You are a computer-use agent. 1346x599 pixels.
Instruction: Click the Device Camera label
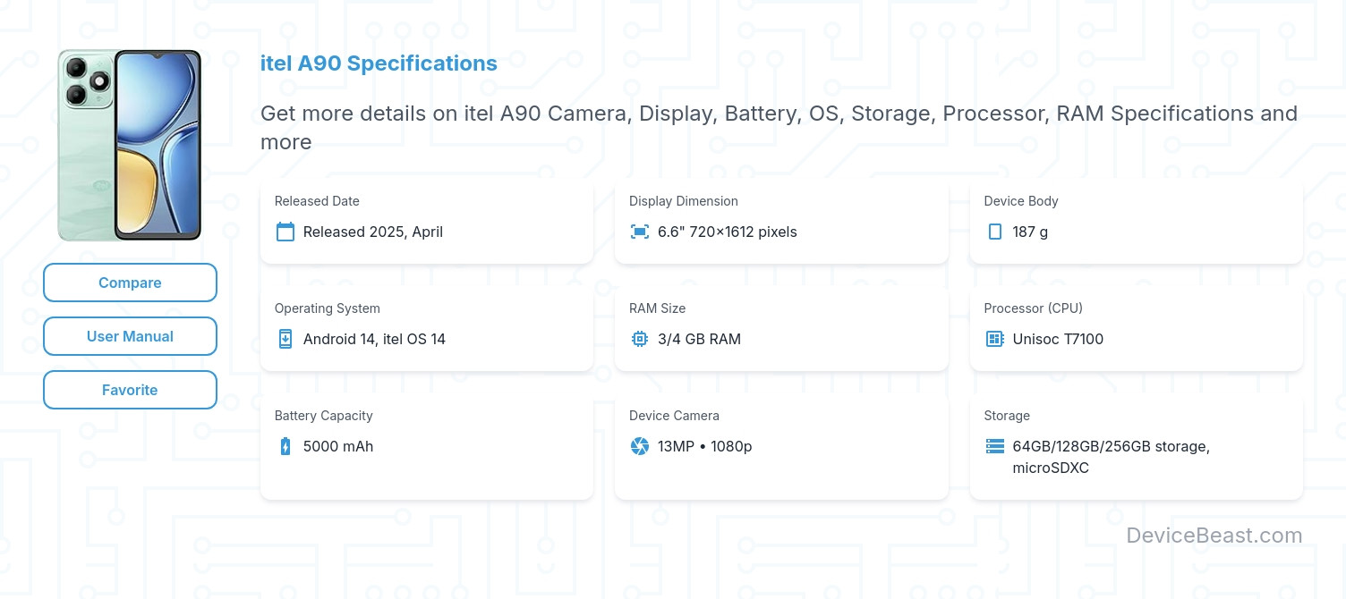[x=674, y=416]
